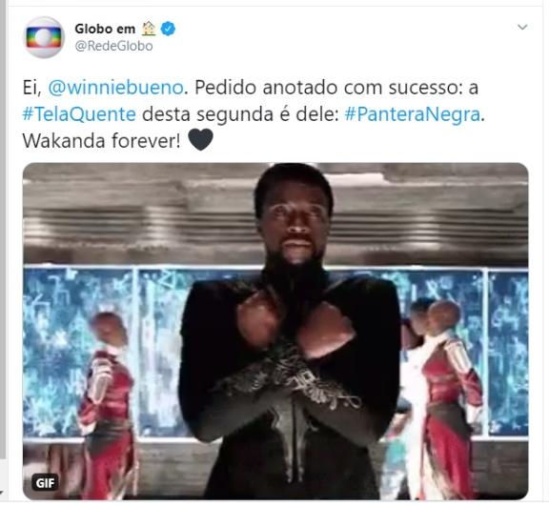Click the gray scrollbar strip on left edge
Viewport: 549px width, 526px height.
click(x=3, y=231)
